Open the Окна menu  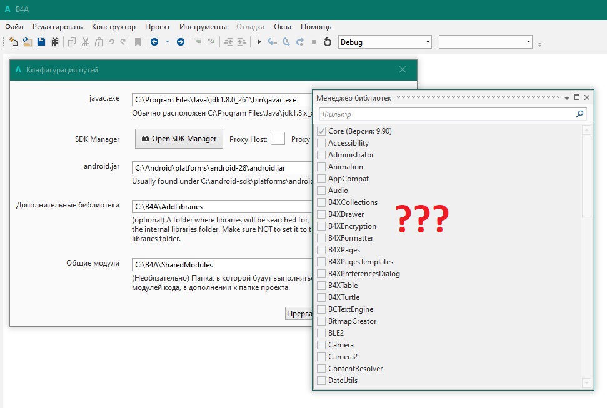click(x=283, y=27)
